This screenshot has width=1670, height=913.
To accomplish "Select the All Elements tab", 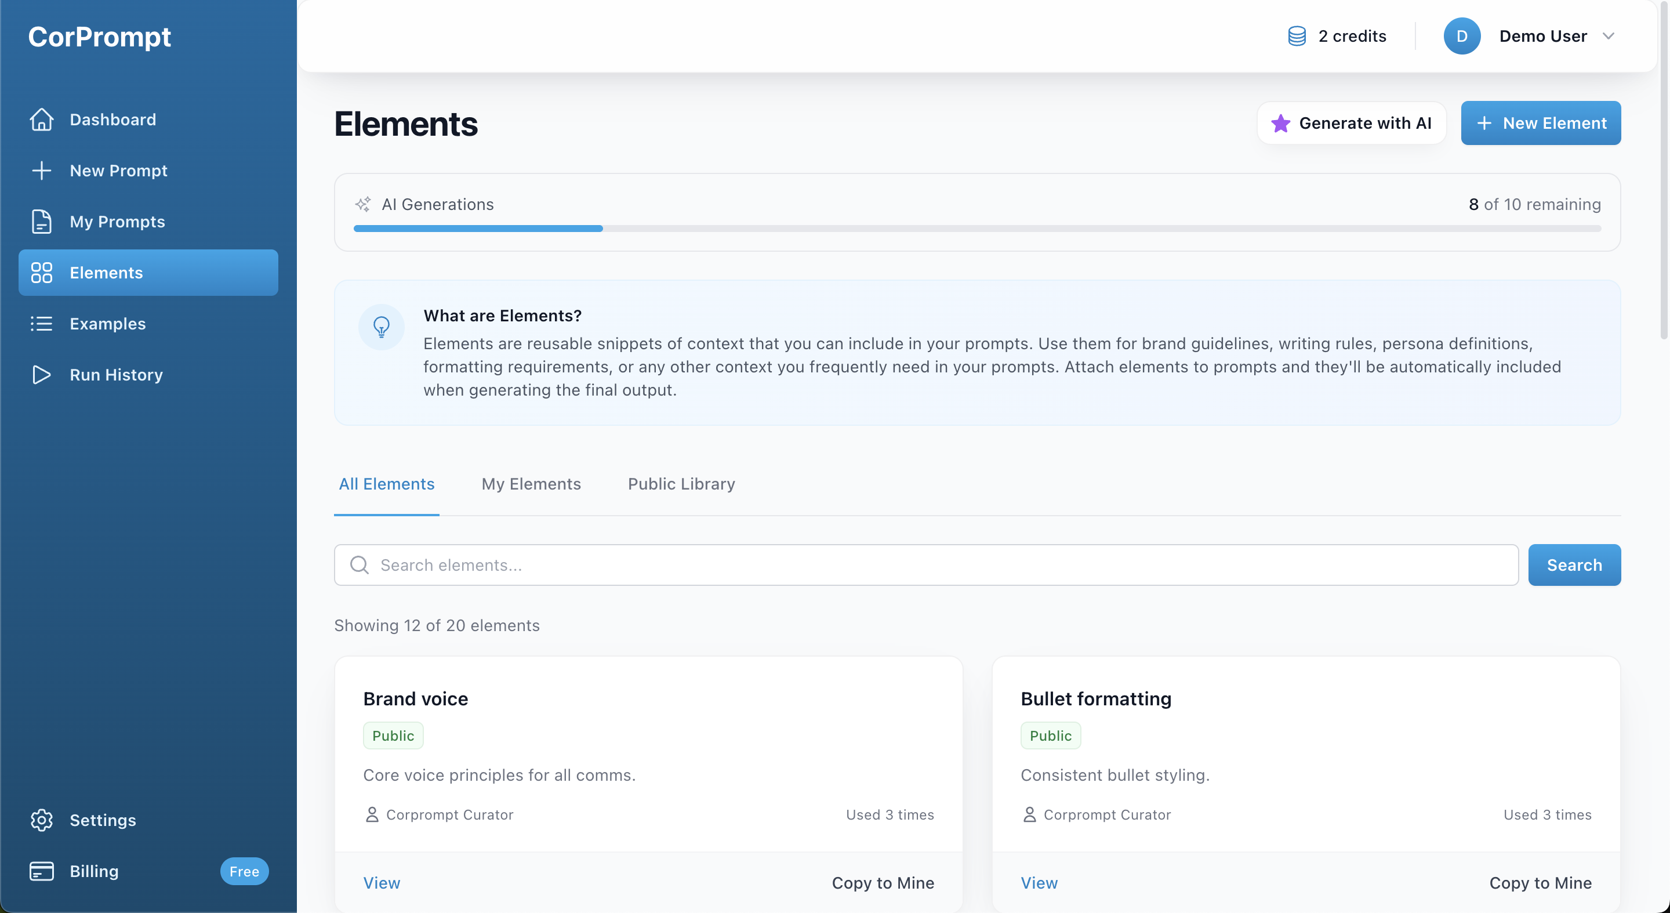I will click(x=386, y=484).
